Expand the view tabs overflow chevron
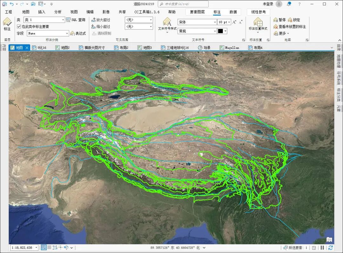343x253 pixels. click(332, 47)
